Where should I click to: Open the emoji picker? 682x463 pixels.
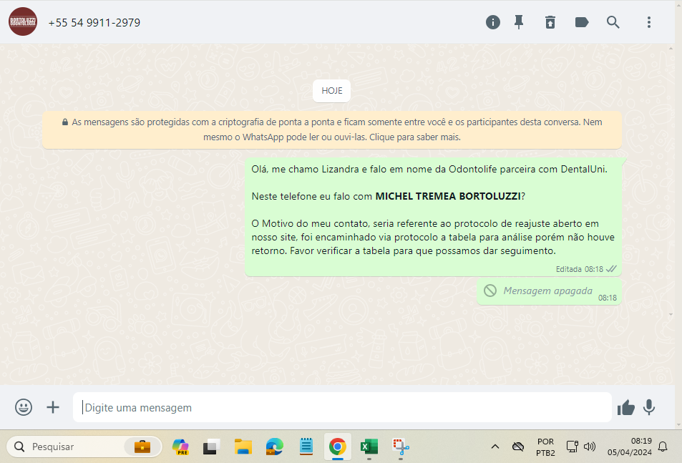[24, 407]
